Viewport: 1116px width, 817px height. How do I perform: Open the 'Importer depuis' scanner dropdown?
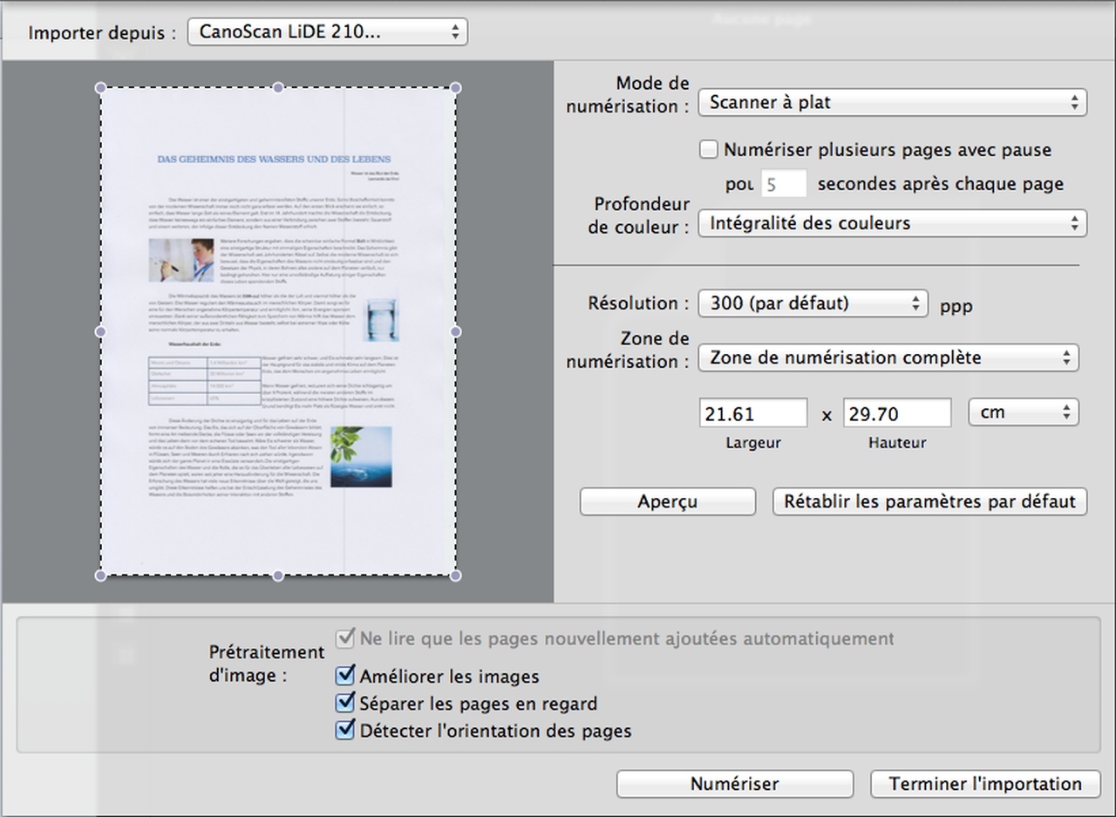[x=328, y=32]
